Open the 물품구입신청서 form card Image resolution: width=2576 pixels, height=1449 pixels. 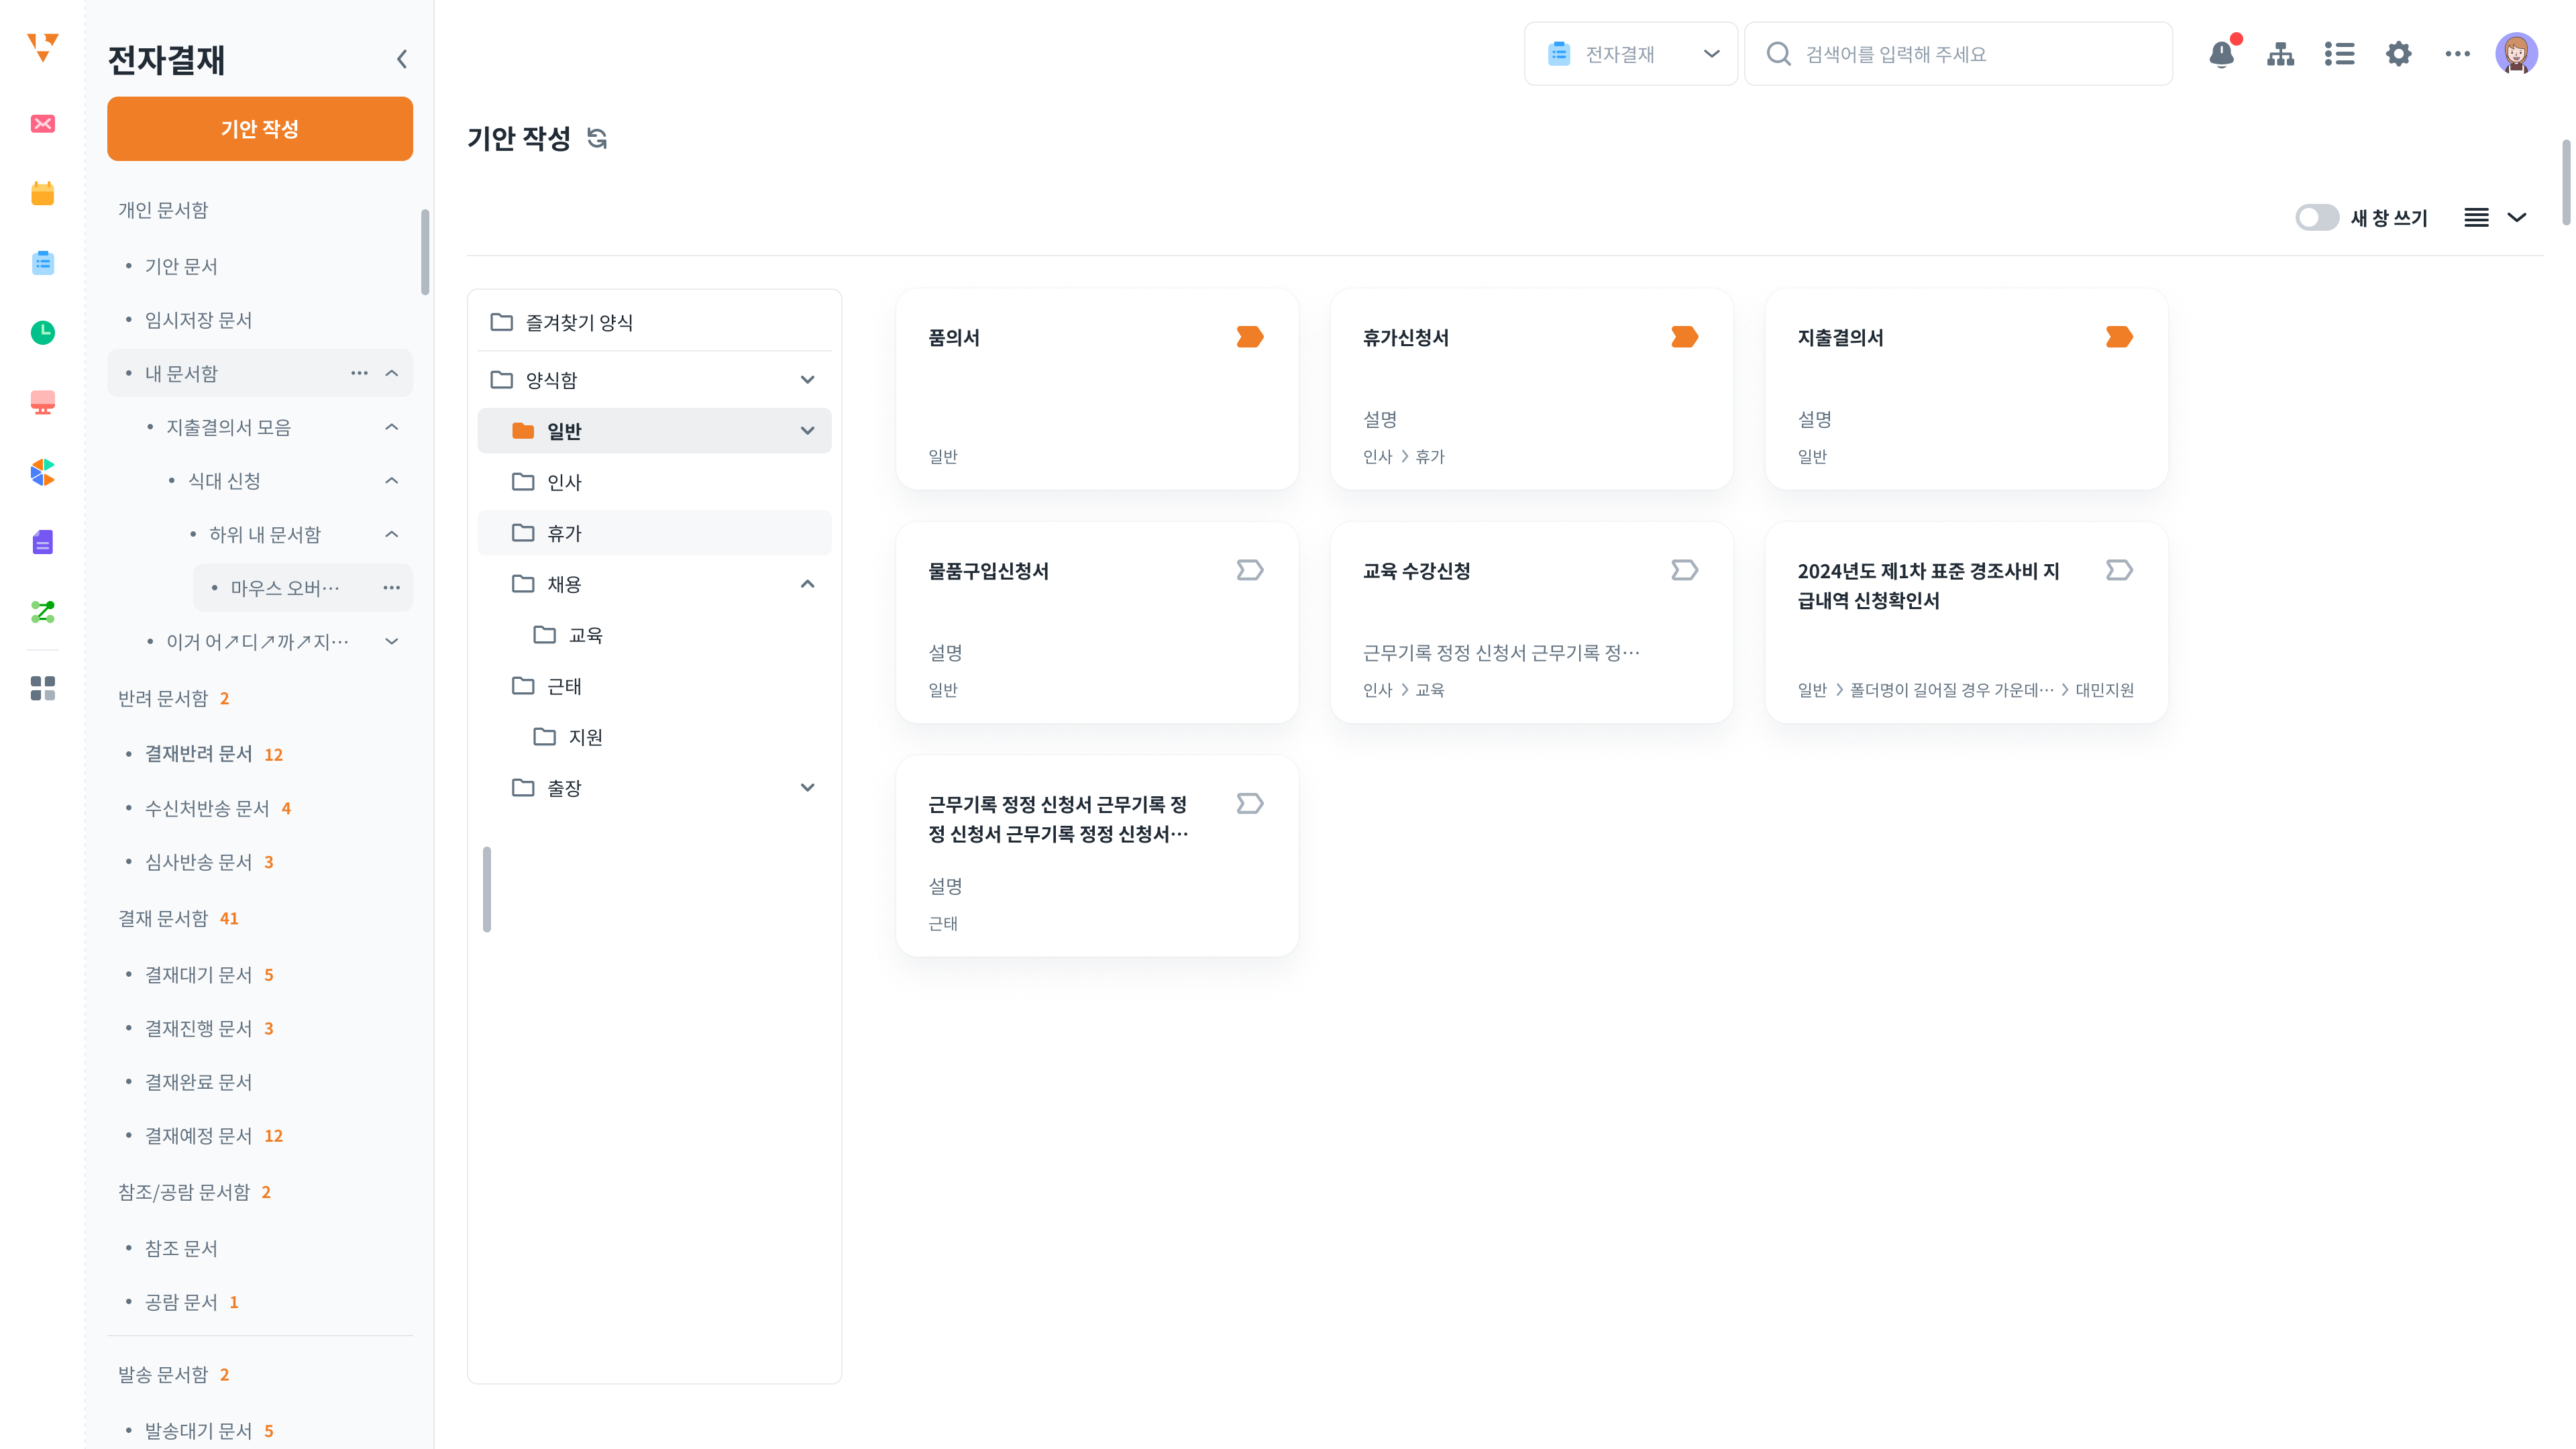pos(1097,623)
